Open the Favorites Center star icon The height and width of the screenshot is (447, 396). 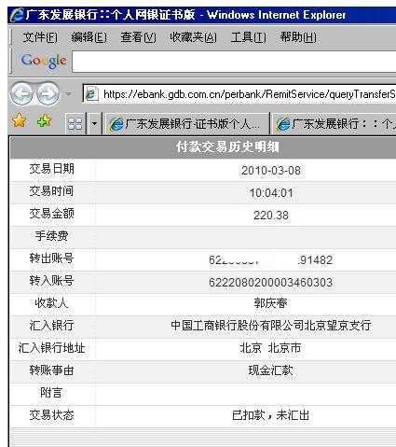point(20,120)
